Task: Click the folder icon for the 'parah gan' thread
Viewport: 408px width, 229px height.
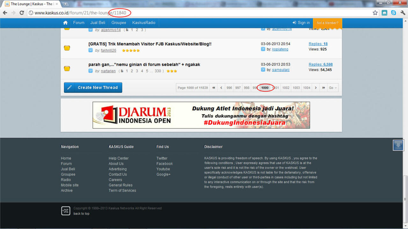Action: (x=67, y=68)
